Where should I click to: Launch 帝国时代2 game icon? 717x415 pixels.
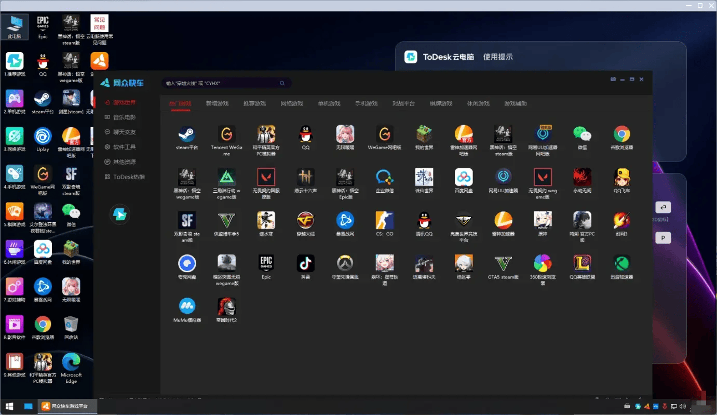(x=226, y=307)
